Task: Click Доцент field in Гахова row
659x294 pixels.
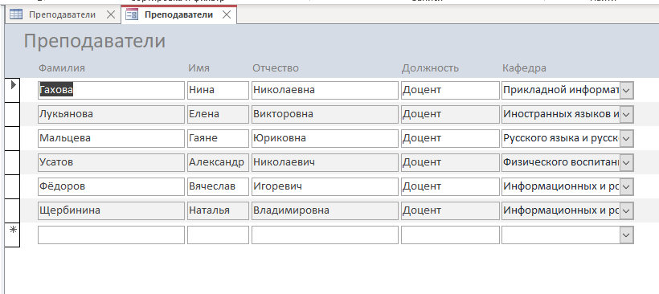Action: 450,90
